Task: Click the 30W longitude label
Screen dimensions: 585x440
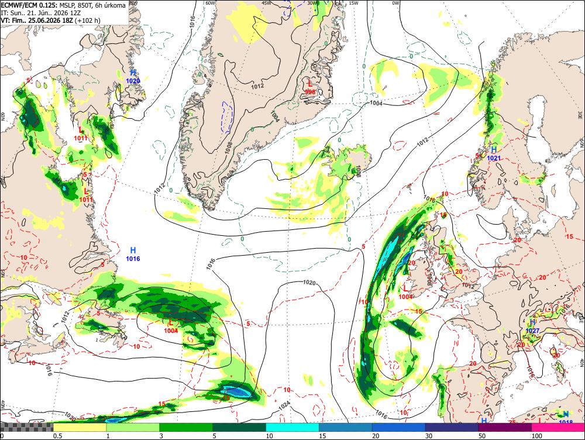Action: pos(312,3)
